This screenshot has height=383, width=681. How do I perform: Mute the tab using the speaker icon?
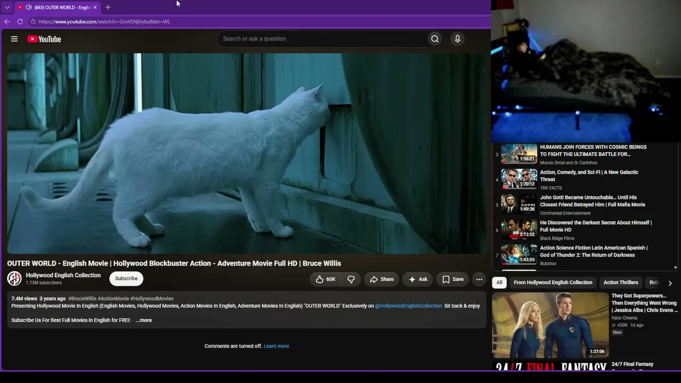(x=28, y=7)
